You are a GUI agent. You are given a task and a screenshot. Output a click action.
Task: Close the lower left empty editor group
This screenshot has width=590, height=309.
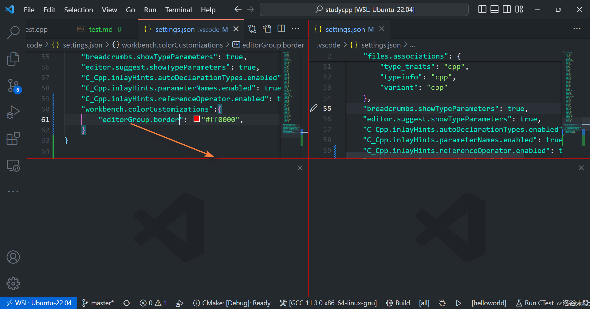[x=300, y=168]
